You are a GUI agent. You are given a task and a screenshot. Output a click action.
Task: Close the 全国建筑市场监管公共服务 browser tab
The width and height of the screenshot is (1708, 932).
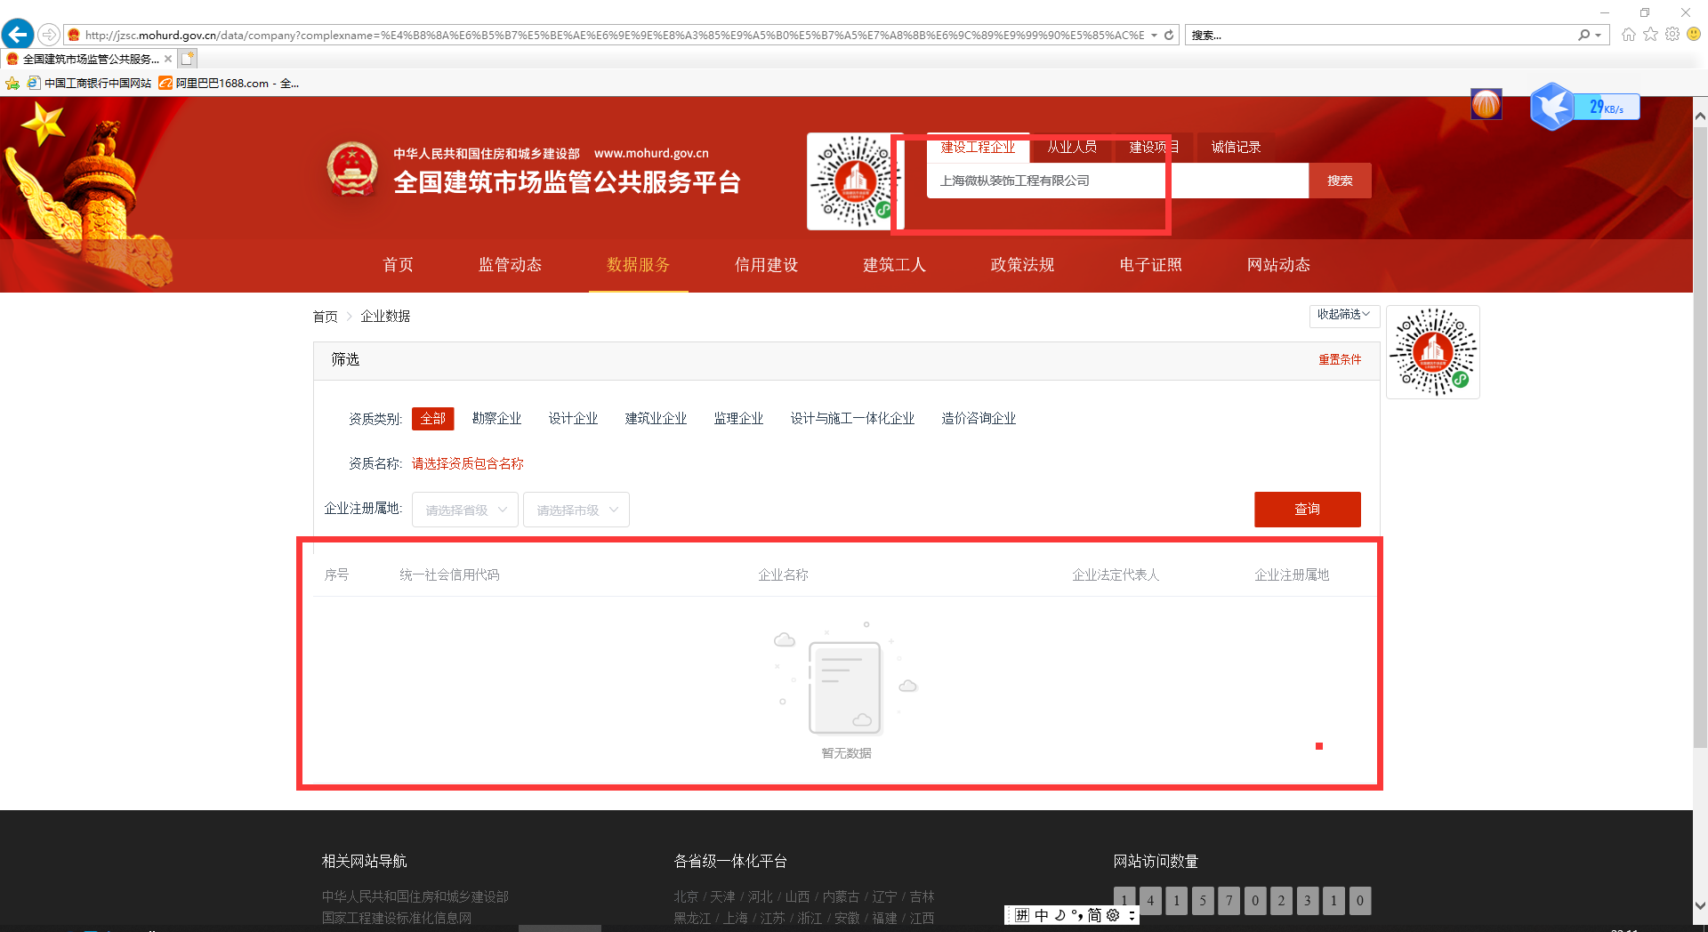(x=168, y=59)
